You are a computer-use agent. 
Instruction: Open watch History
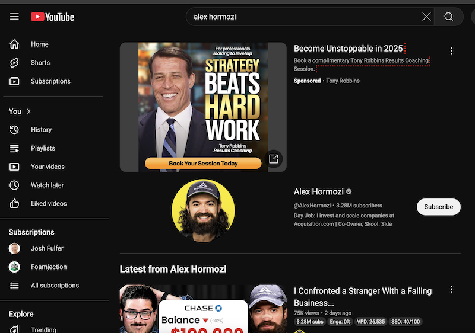tap(41, 130)
